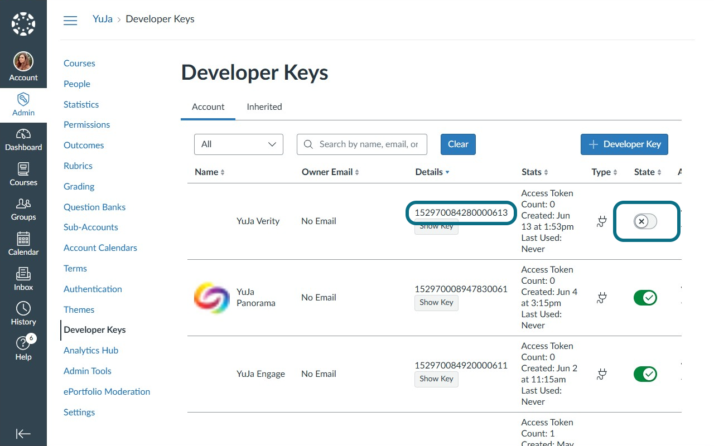Open Question Banks link

tap(94, 207)
